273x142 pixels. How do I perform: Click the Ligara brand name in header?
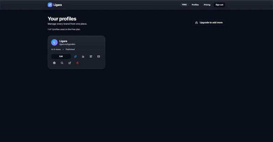[58, 5]
